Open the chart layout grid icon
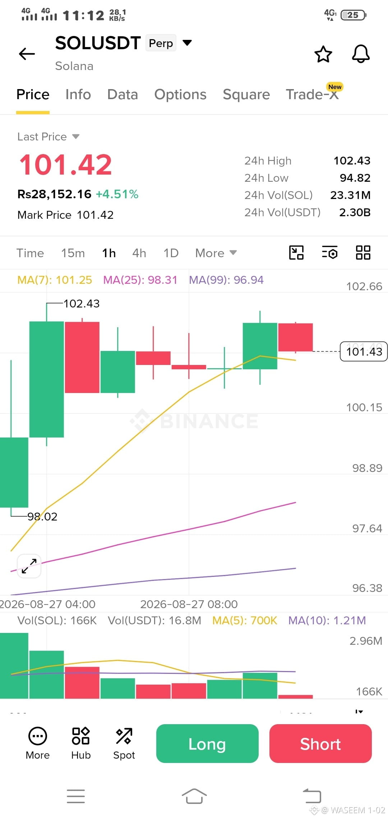Viewport: 388px width, 819px height. tap(363, 253)
